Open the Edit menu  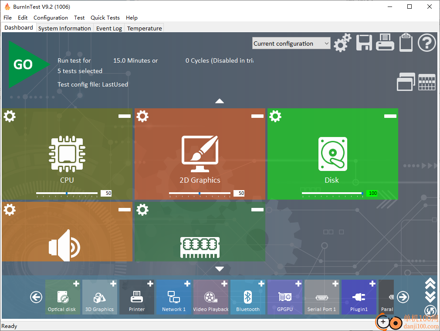point(23,18)
